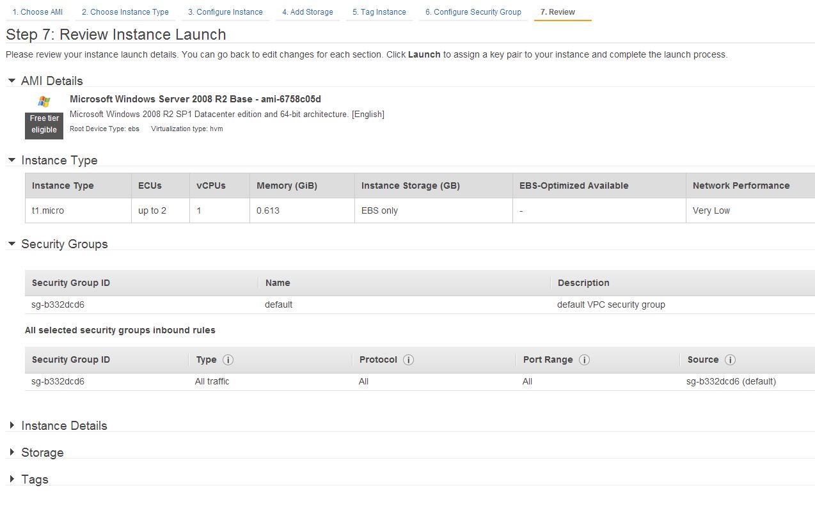Viewport: 815px width, 513px height.
Task: Click the Free tier eligible badge
Action: pos(44,125)
